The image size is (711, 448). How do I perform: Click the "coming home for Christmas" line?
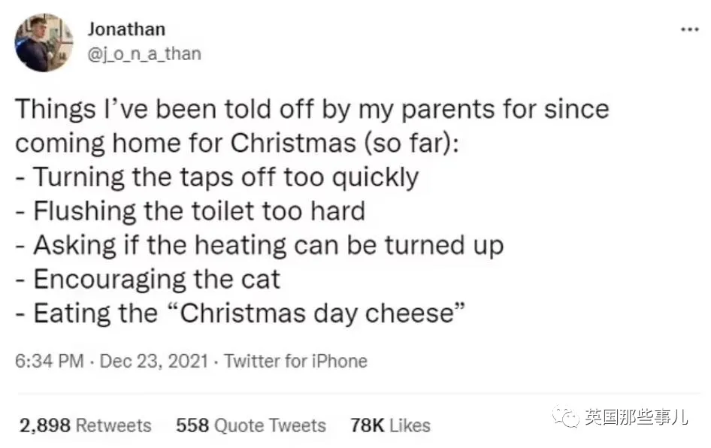[239, 143]
